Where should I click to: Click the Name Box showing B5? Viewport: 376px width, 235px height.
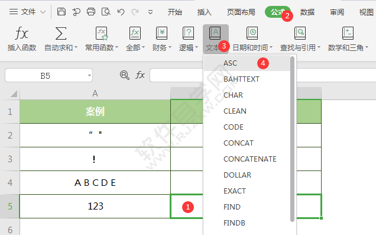(x=48, y=75)
